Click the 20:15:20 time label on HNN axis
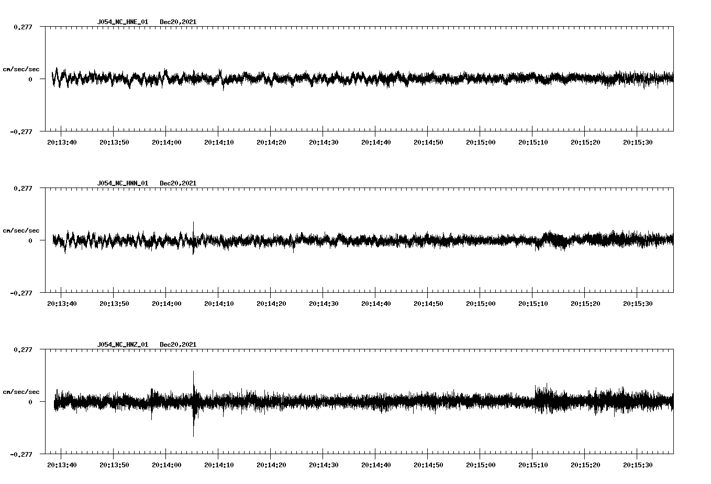The height and width of the screenshot is (484, 711). (585, 303)
